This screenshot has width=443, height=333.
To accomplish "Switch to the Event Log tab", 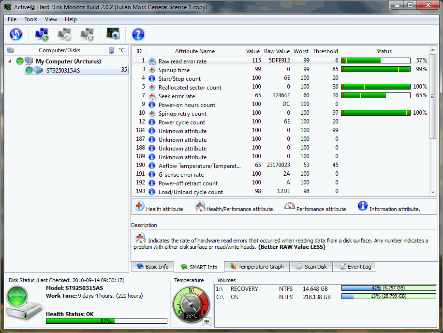I will pyautogui.click(x=354, y=267).
